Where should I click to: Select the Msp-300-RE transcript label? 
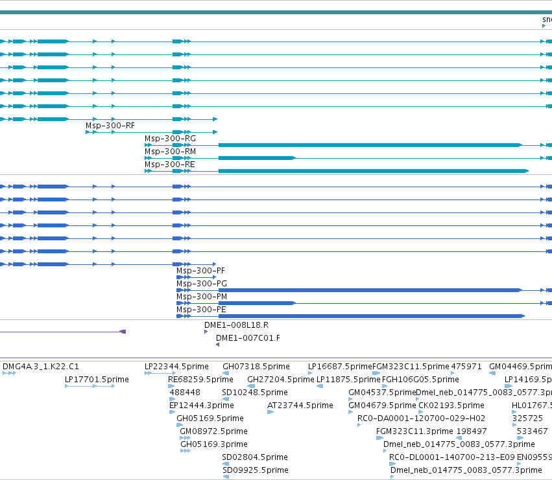[x=170, y=165]
